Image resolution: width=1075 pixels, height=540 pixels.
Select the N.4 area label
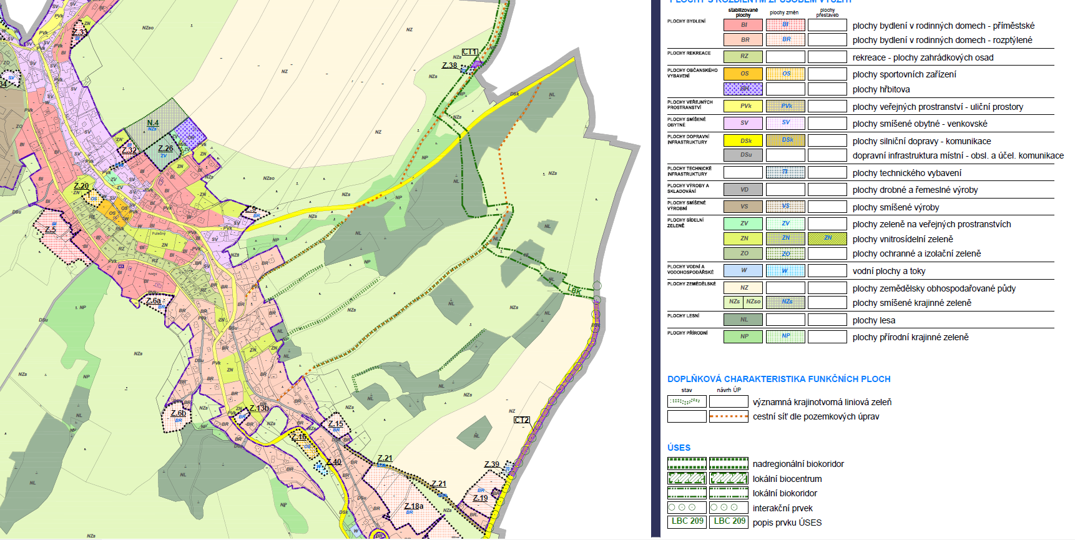153,123
